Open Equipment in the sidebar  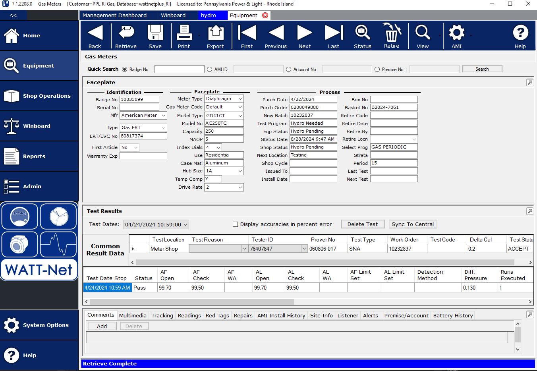tap(39, 66)
